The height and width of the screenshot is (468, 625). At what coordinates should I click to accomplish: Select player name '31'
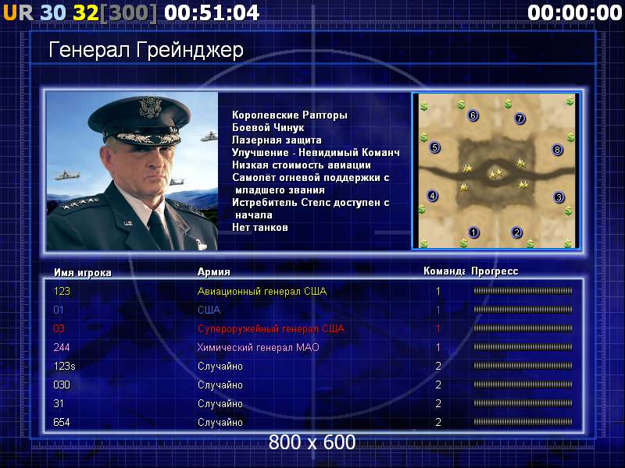click(x=59, y=403)
